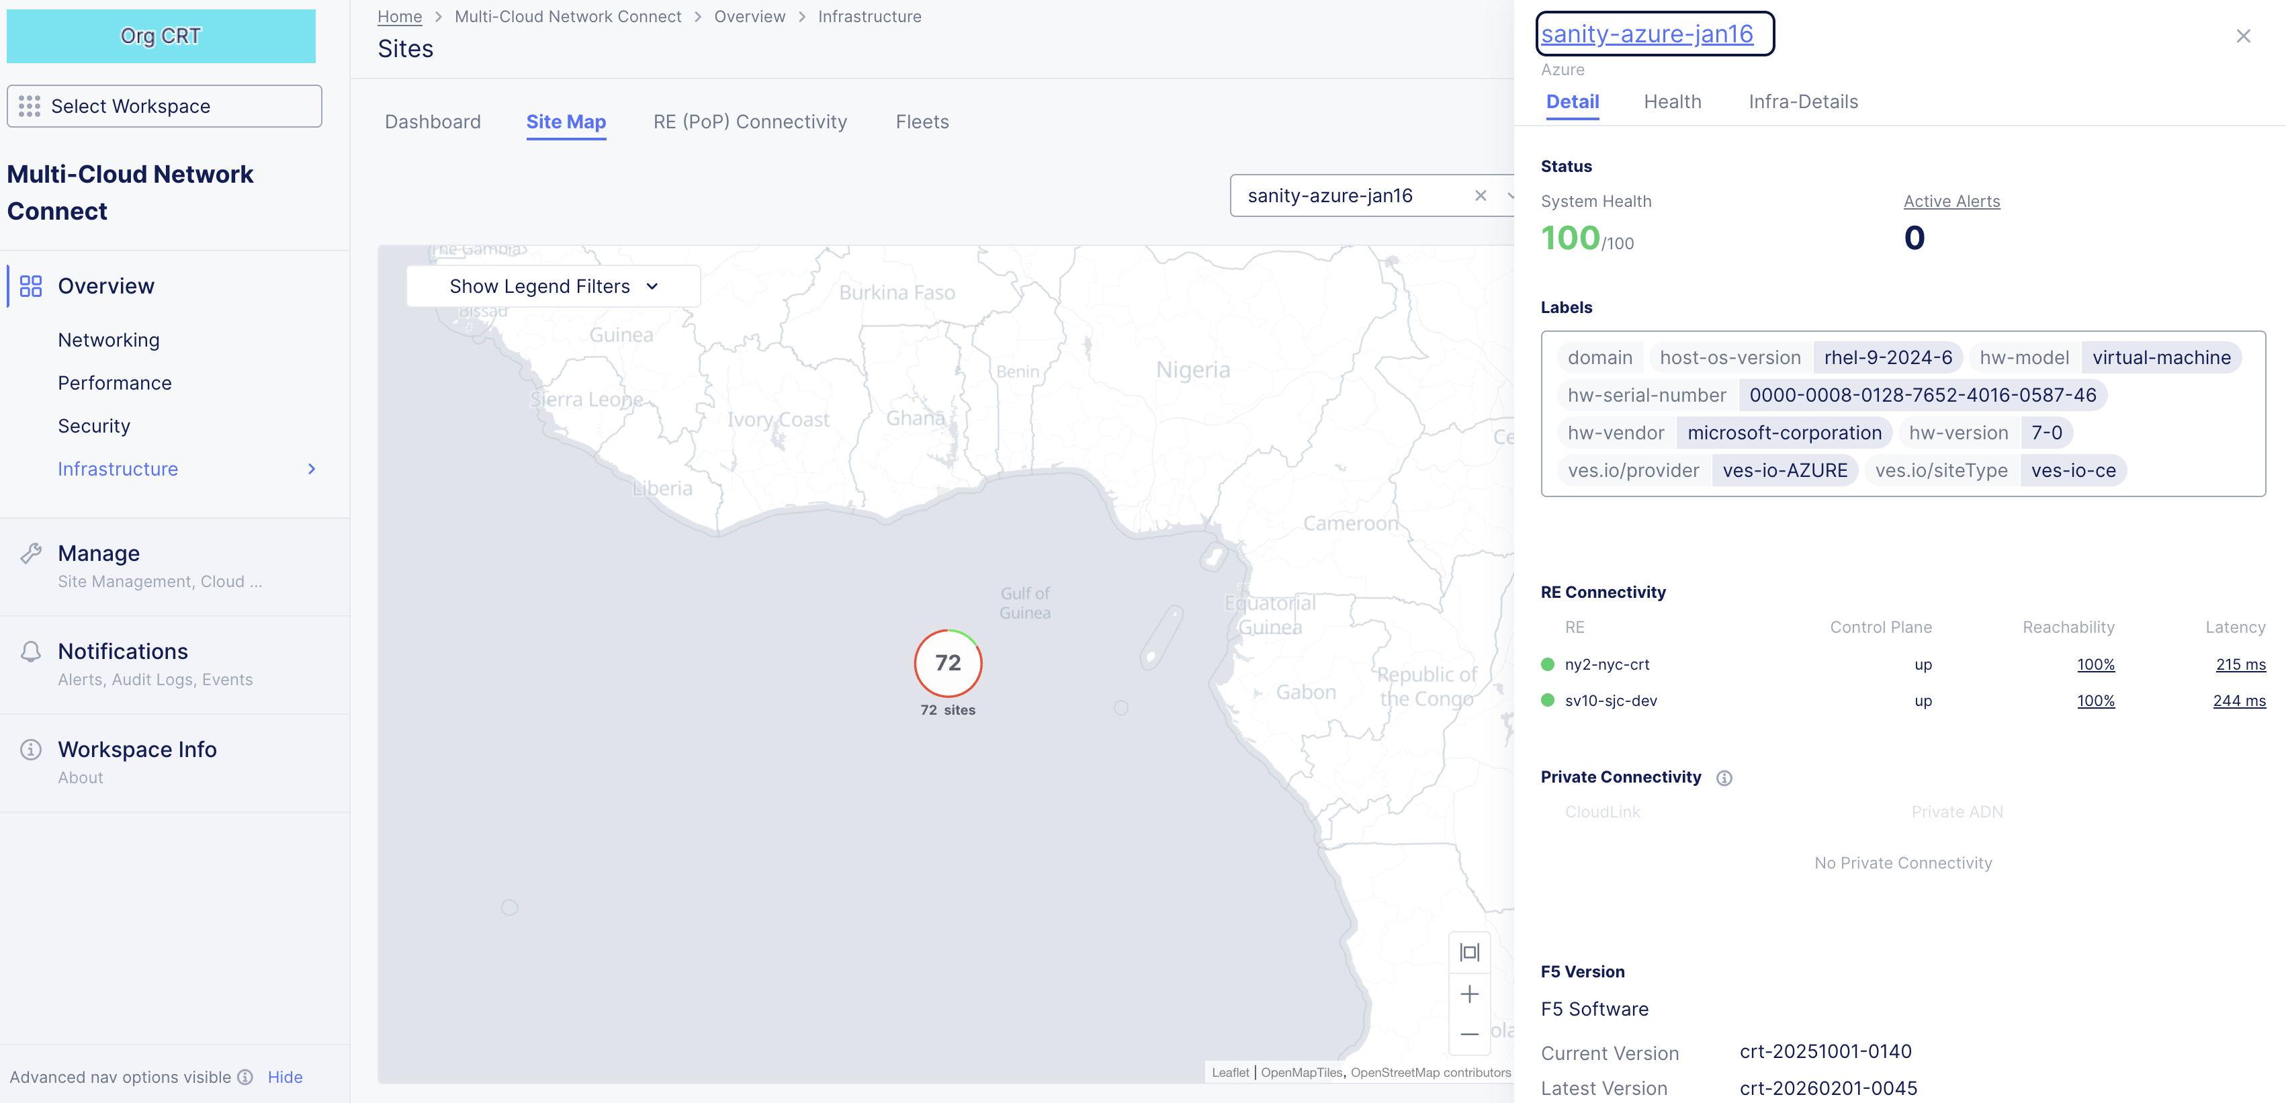The image size is (2286, 1103).
Task: Open Notifications via the bell icon
Action: click(31, 652)
